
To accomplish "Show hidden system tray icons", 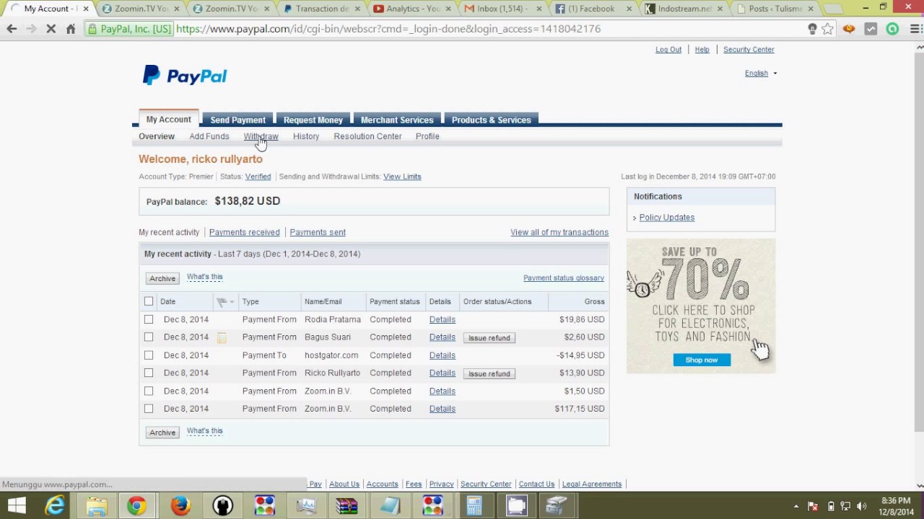I will pos(796,506).
